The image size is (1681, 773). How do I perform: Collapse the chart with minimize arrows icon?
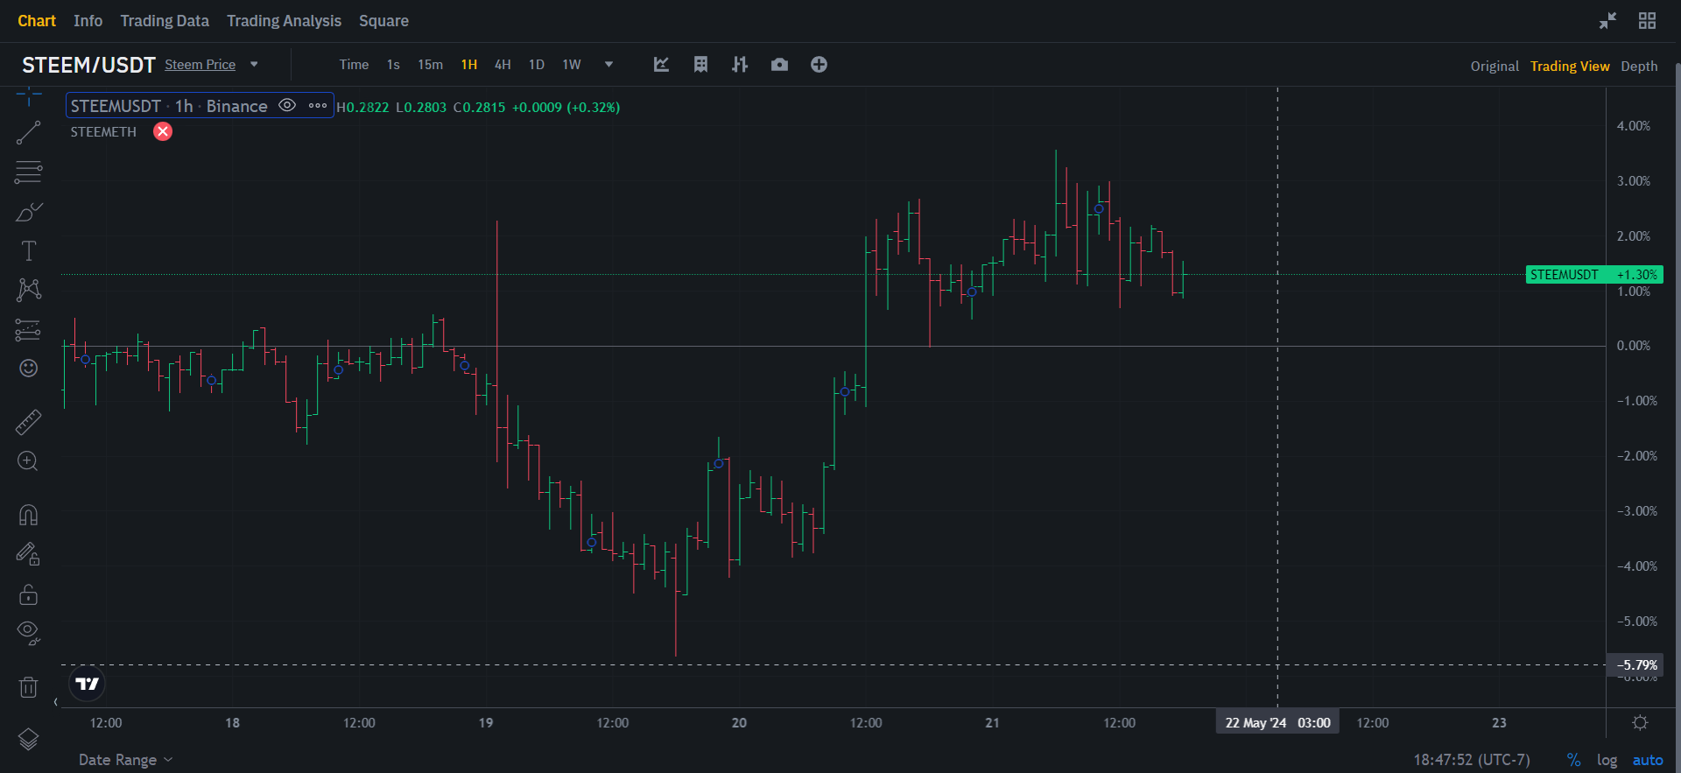tap(1607, 21)
